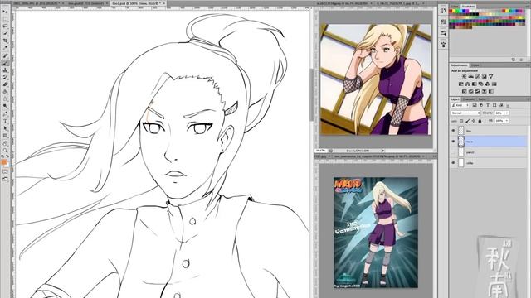Switch to the Styles tab
Screen dimensions: 531x298
pyautogui.click(x=475, y=65)
